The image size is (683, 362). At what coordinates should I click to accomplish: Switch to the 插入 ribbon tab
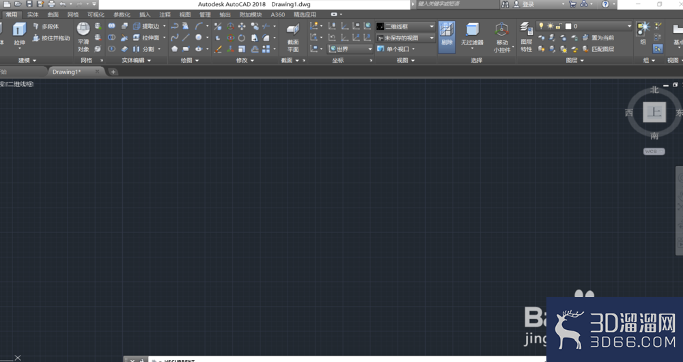(145, 14)
